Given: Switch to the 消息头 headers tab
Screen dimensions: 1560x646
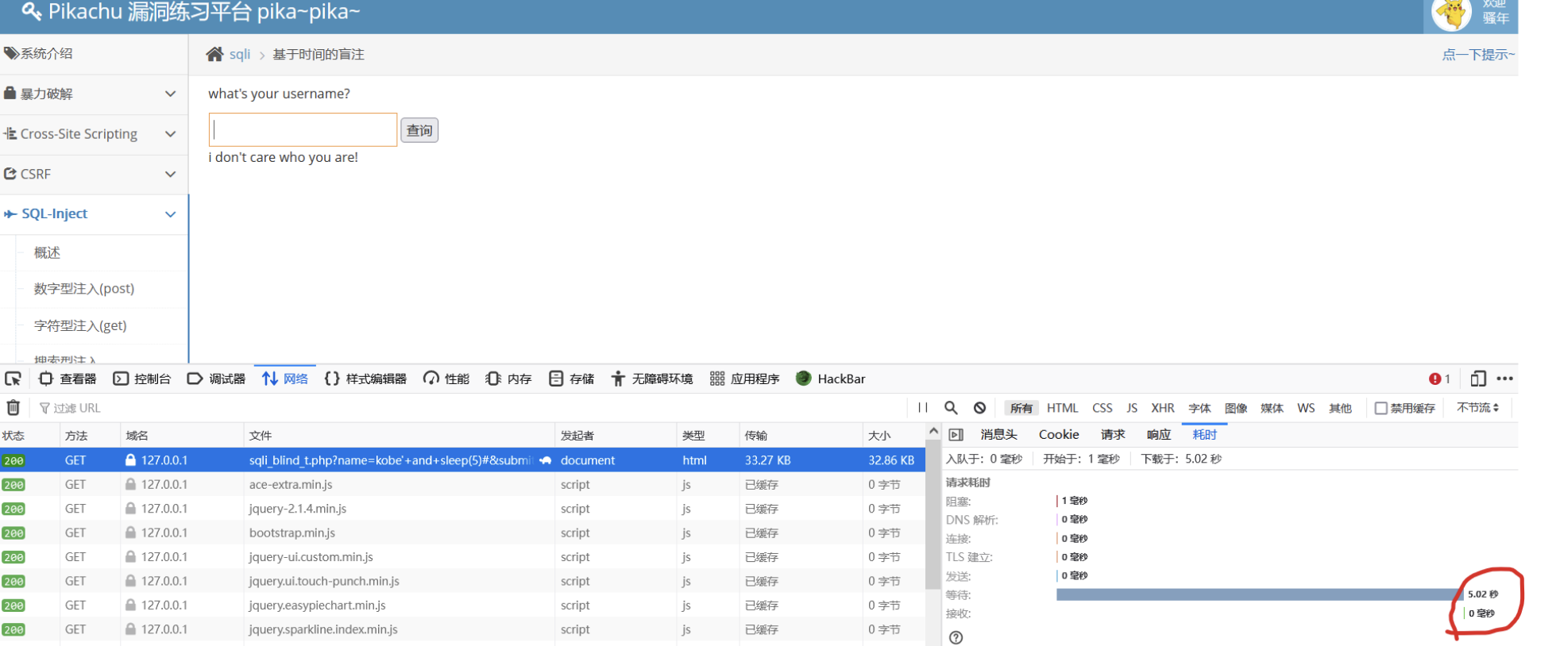Looking at the screenshot, I should pyautogui.click(x=998, y=435).
